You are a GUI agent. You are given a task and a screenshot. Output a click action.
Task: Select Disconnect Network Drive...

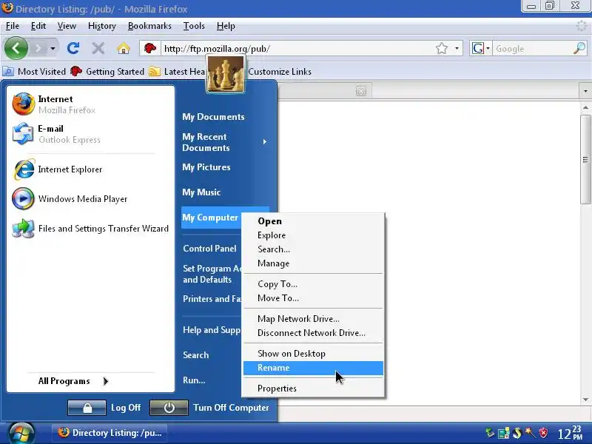(313, 332)
